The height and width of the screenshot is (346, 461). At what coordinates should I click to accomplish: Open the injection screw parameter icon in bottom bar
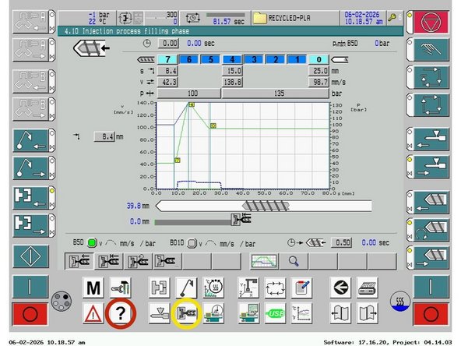pyautogui.click(x=186, y=313)
